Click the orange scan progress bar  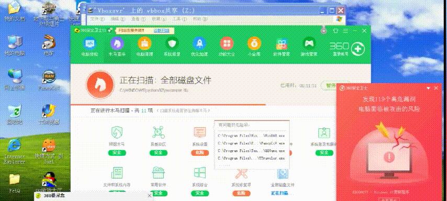tap(168, 105)
